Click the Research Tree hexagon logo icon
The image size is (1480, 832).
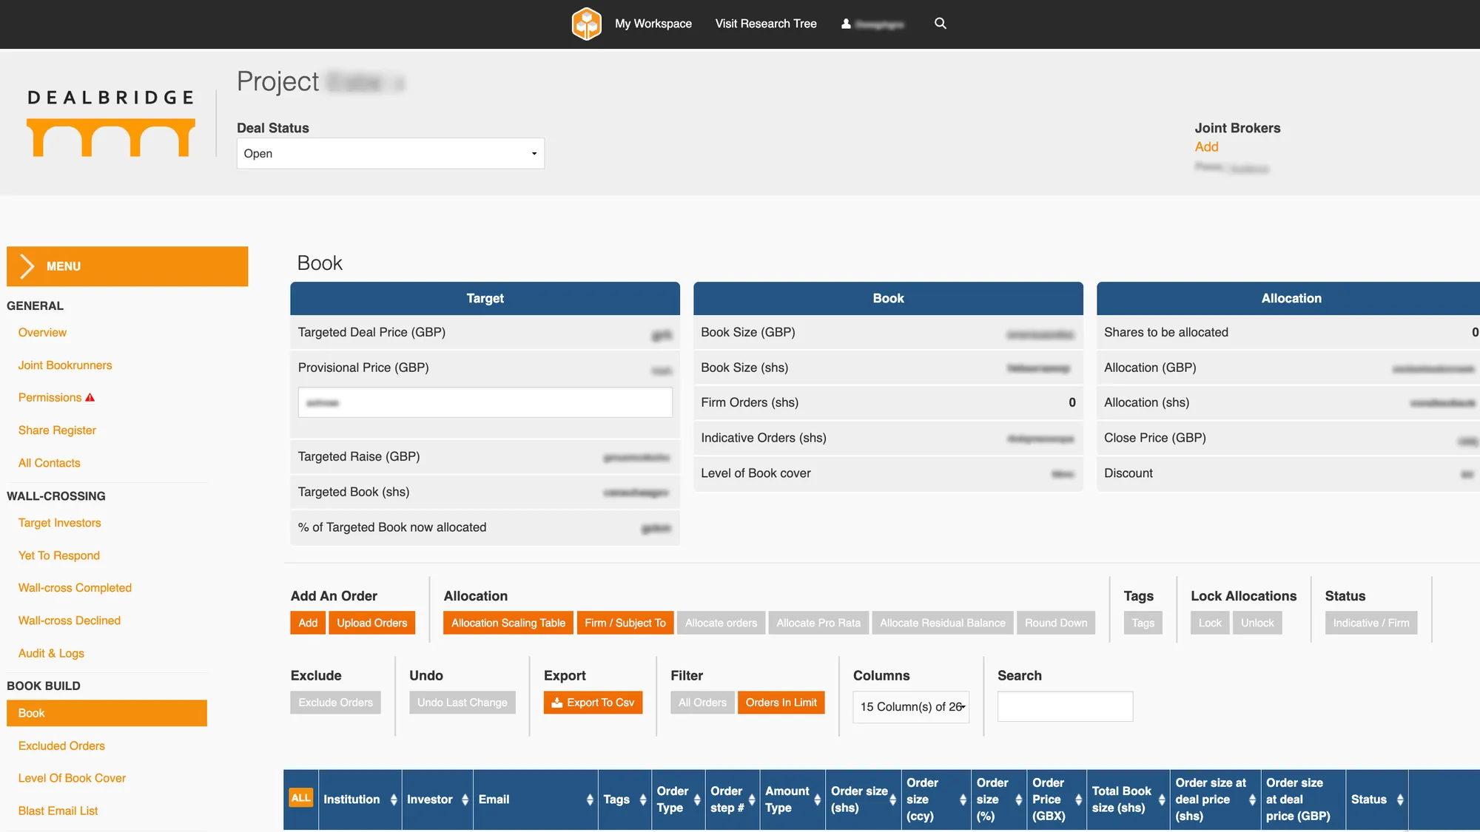pos(586,24)
